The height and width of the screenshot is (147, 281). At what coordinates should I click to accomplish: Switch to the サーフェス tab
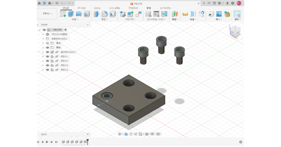point(82,8)
